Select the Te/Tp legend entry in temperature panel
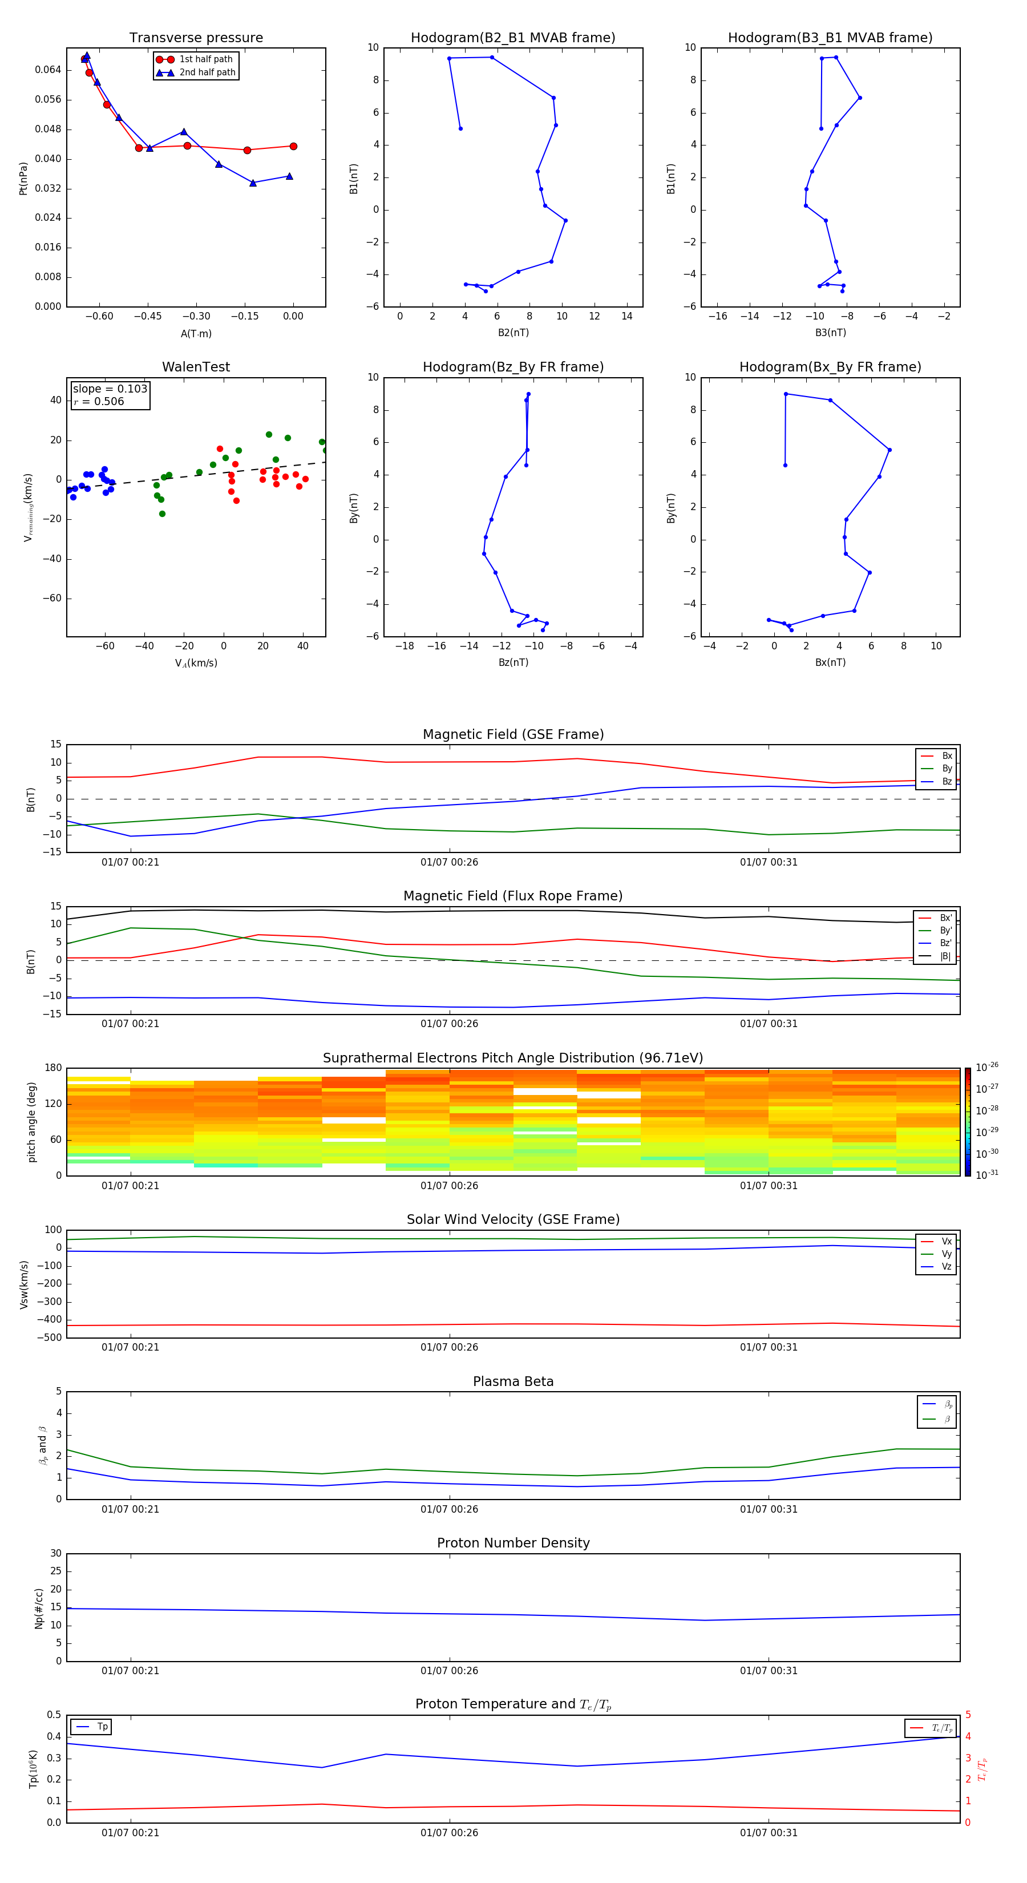 point(931,1728)
